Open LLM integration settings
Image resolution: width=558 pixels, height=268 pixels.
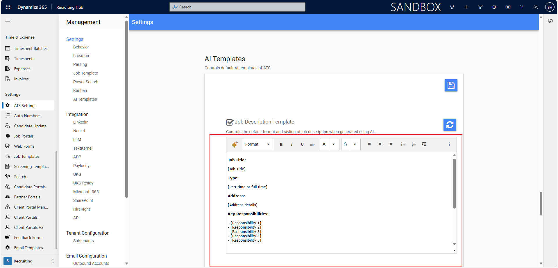click(x=77, y=140)
